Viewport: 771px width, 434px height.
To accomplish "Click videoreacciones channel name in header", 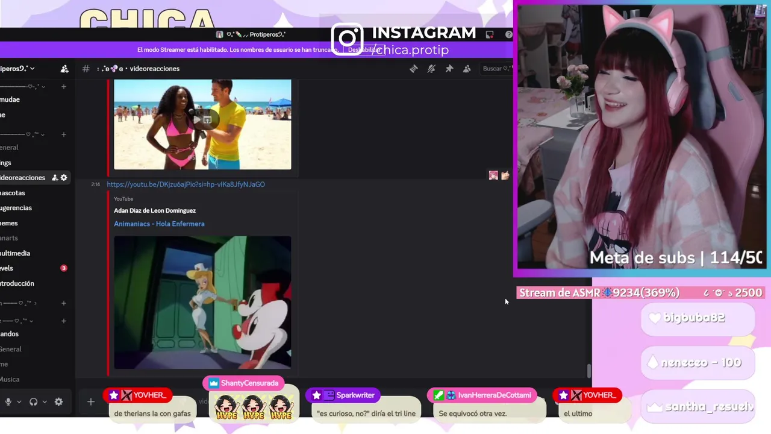I will coord(155,69).
